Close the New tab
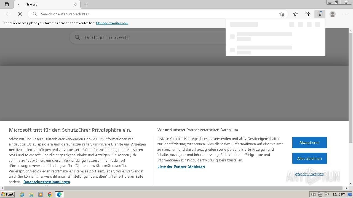 click(75, 4)
